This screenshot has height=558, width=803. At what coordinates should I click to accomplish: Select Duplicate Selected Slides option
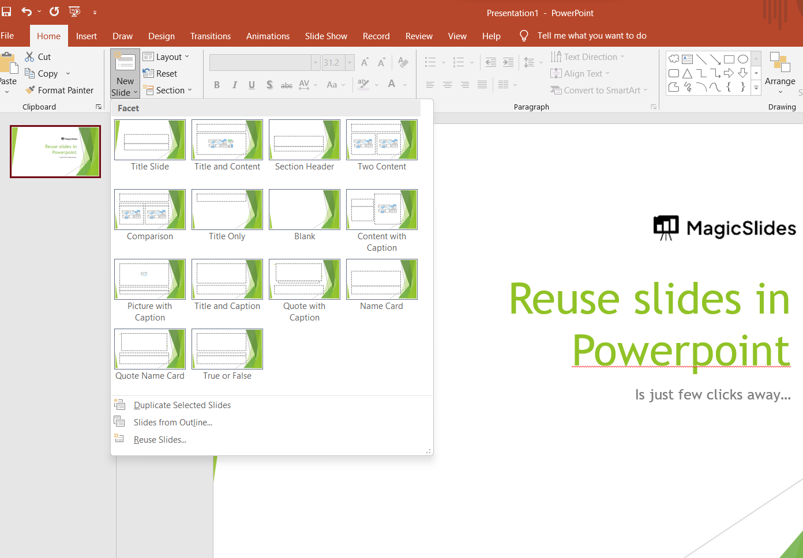coord(182,405)
